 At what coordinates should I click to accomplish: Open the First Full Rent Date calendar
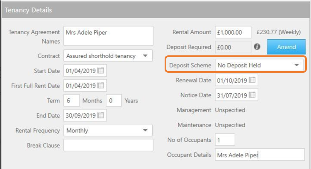point(101,86)
